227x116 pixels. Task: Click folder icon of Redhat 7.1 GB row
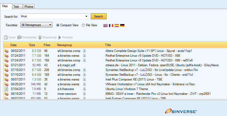[6, 56]
